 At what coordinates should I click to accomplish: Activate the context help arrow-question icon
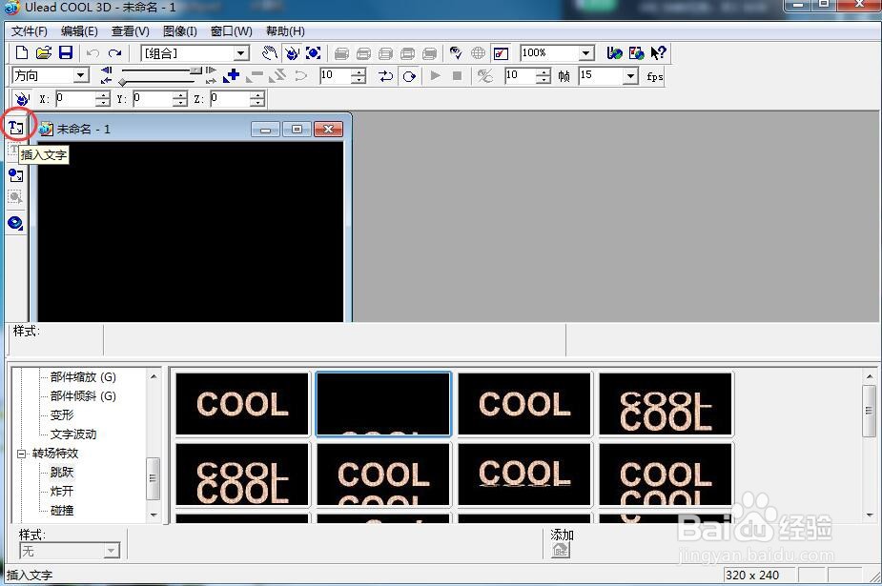658,53
